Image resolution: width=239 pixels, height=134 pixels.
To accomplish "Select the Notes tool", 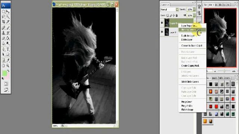I will pos(3,60).
